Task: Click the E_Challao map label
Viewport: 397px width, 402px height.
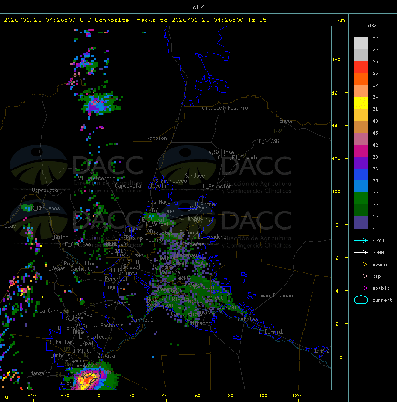Action: [x=78, y=244]
